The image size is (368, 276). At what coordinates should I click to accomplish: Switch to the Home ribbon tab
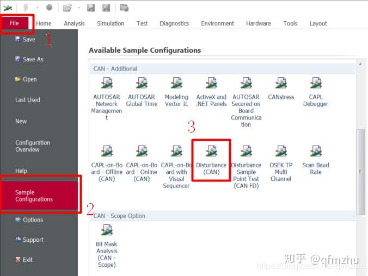[44, 23]
